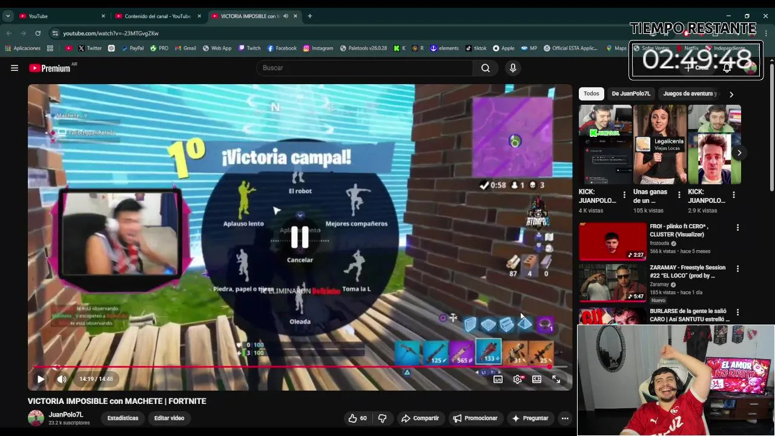Open the tab search dropdown arrow
The image size is (775, 436).
pyautogui.click(x=8, y=16)
